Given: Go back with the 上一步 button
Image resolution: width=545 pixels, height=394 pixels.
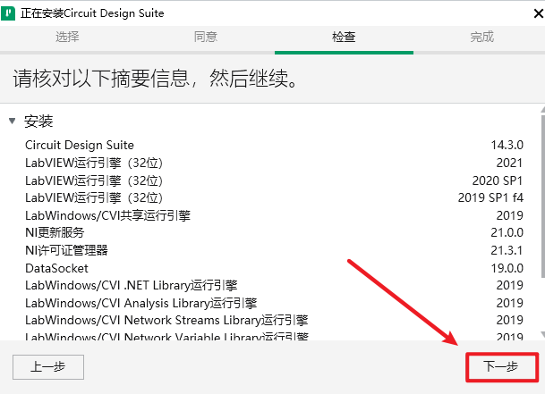Looking at the screenshot, I should click(48, 367).
